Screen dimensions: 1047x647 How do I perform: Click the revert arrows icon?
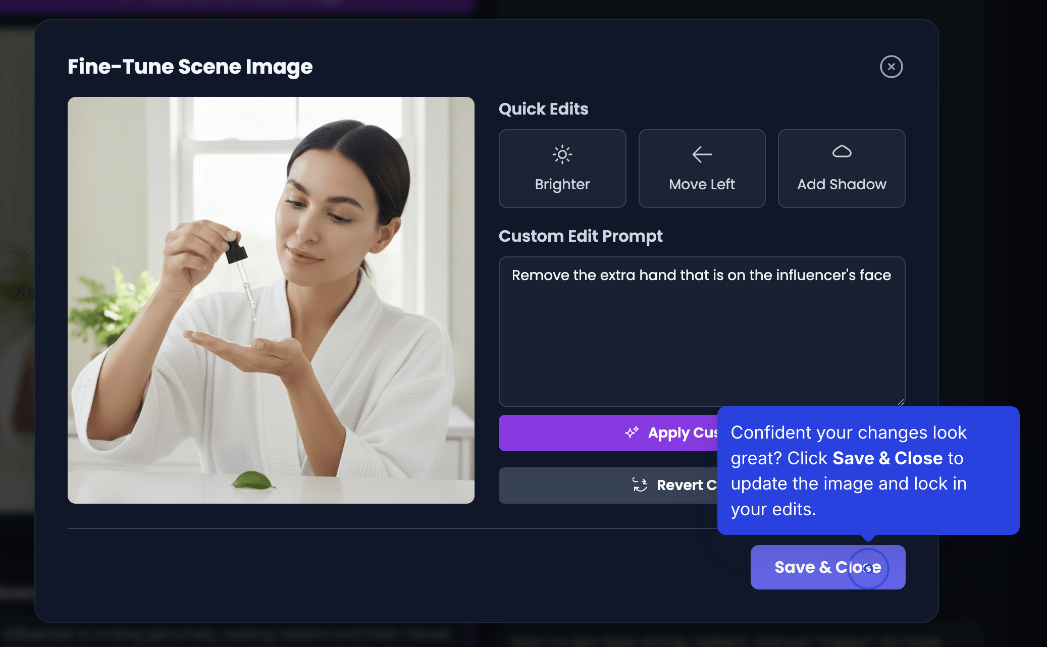[640, 485]
